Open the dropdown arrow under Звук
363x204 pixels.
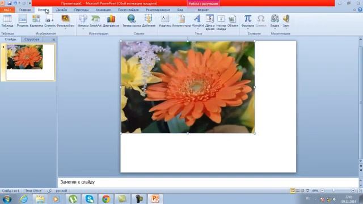pos(286,29)
